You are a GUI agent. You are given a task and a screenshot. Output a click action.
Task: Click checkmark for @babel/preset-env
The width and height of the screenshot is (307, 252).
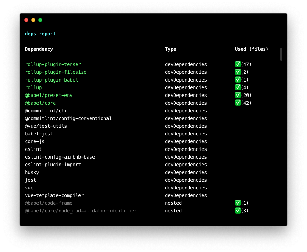pyautogui.click(x=238, y=95)
